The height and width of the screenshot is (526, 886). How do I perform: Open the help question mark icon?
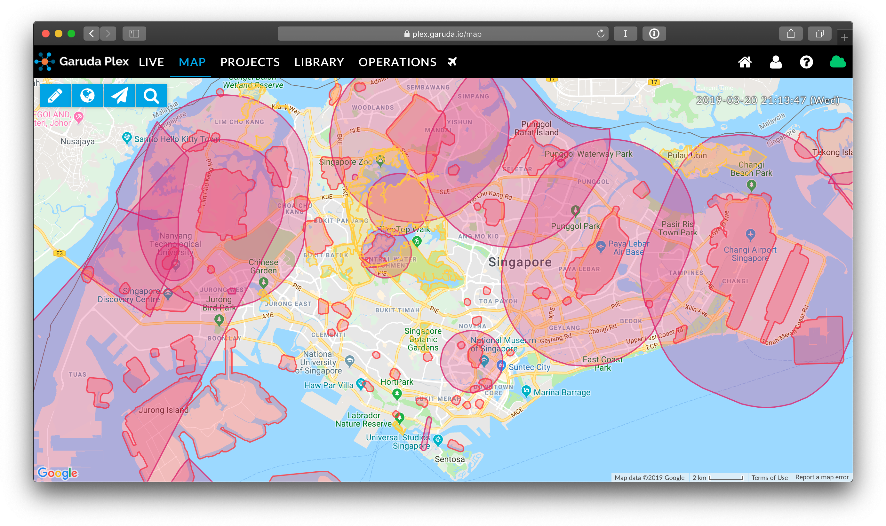tap(806, 62)
